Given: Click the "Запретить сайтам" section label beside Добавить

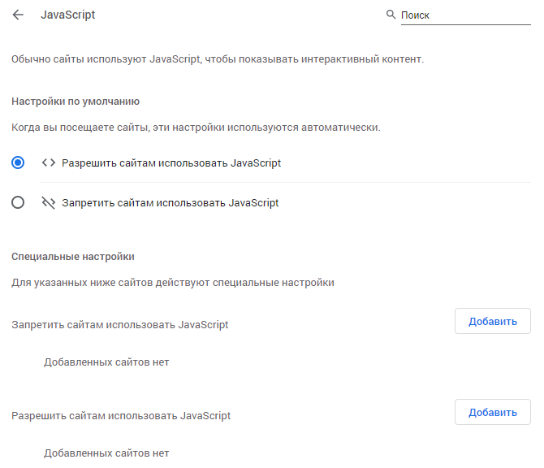Looking at the screenshot, I should point(120,324).
